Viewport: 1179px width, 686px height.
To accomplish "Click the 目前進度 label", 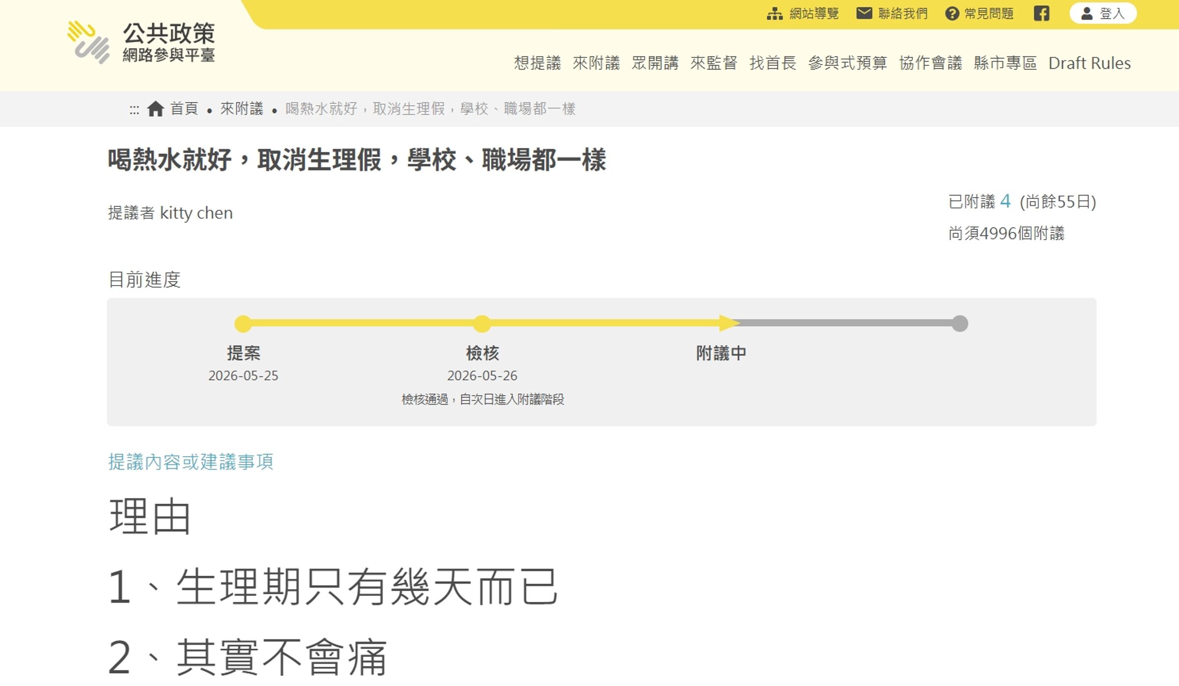I will tap(144, 280).
